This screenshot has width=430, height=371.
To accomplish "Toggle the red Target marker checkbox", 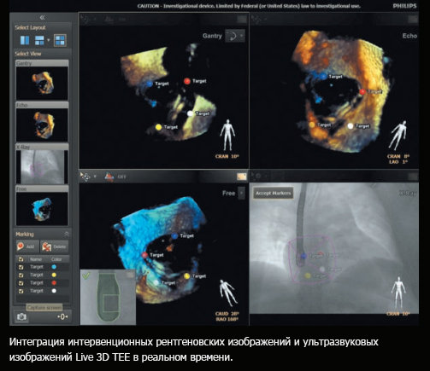I will pyautogui.click(x=21, y=283).
